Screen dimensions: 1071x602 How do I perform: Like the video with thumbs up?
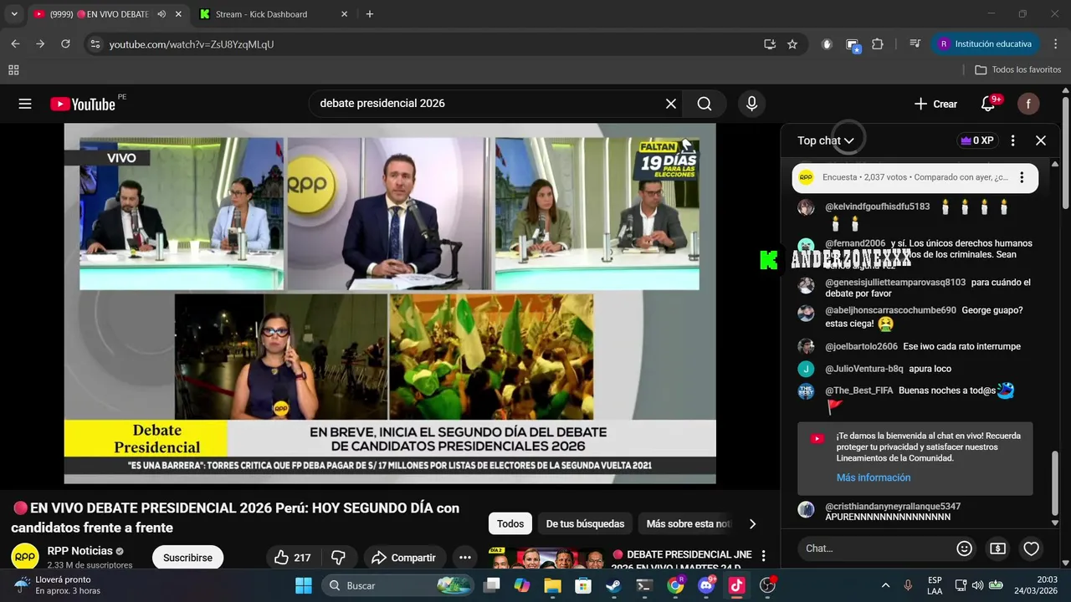pyautogui.click(x=293, y=558)
